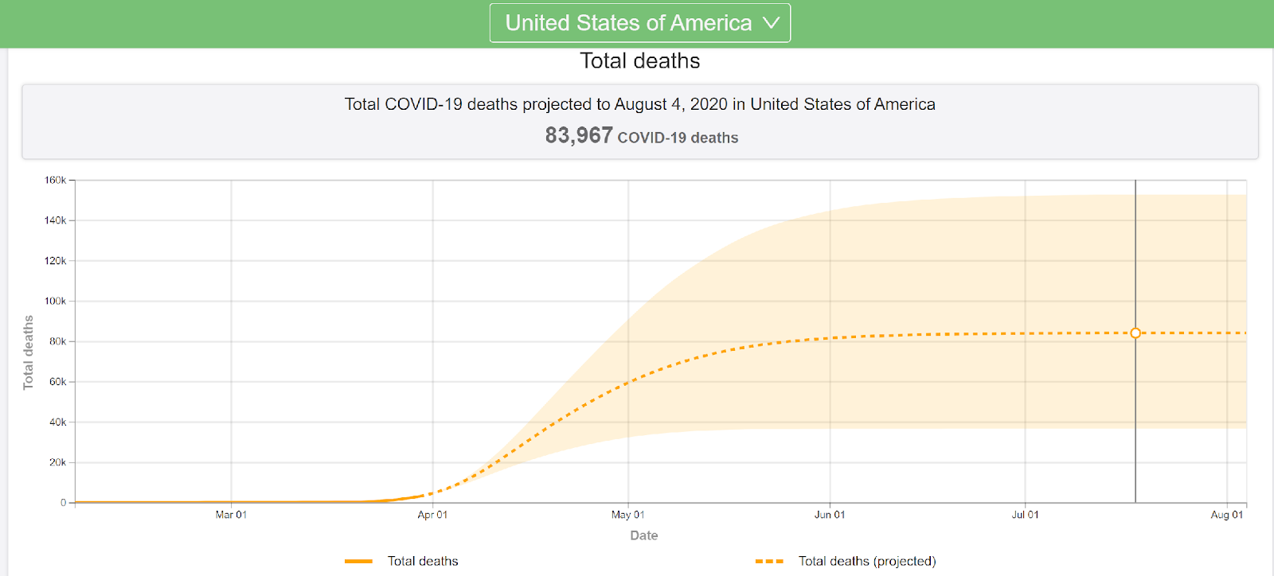Viewport: 1274px width, 576px height.
Task: Click the chevron arrow in the country selector
Action: (771, 23)
